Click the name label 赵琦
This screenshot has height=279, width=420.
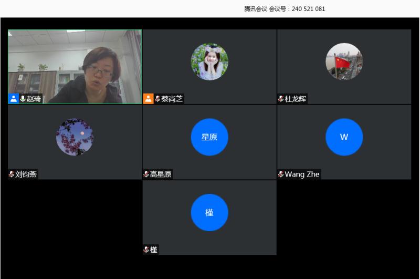tap(34, 99)
